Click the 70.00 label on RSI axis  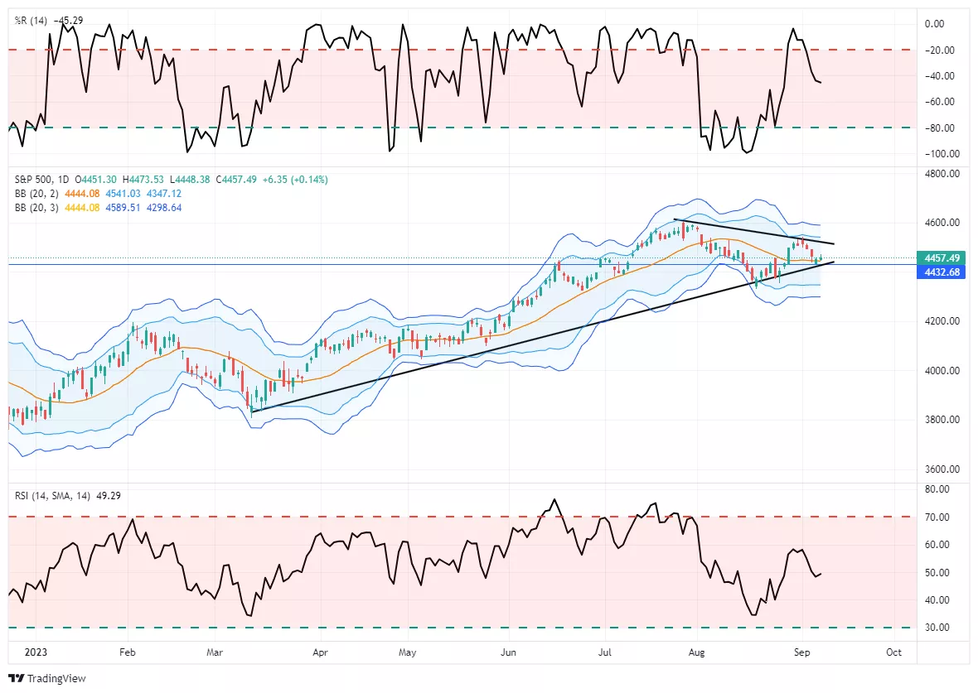click(937, 517)
